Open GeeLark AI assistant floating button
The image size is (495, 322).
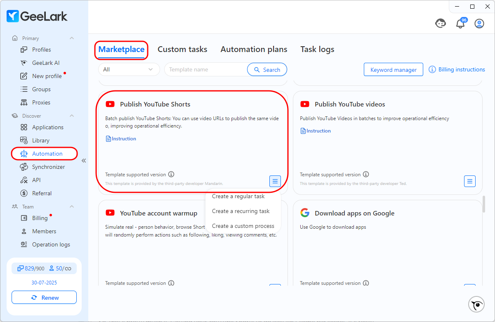[x=477, y=305]
